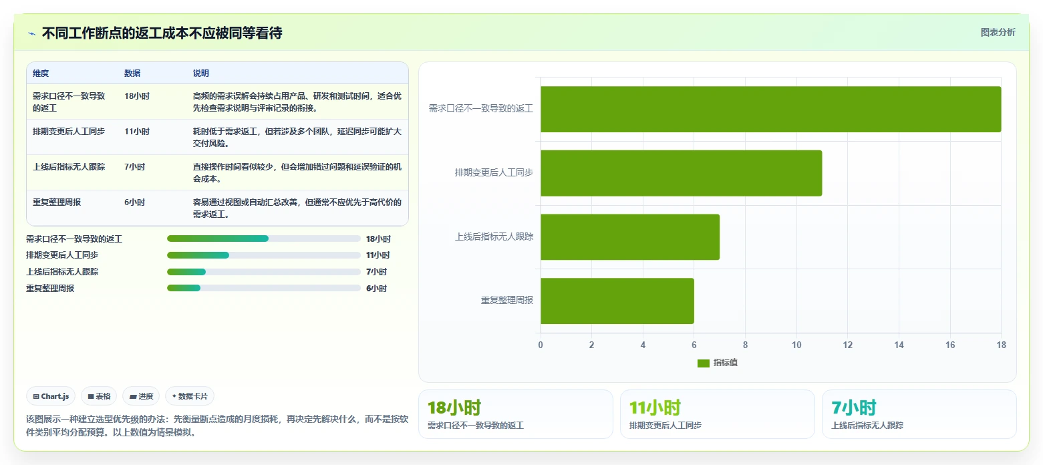Click the x-axis tick label 18
Viewport: 1043px width, 465px height.
[1001, 345]
